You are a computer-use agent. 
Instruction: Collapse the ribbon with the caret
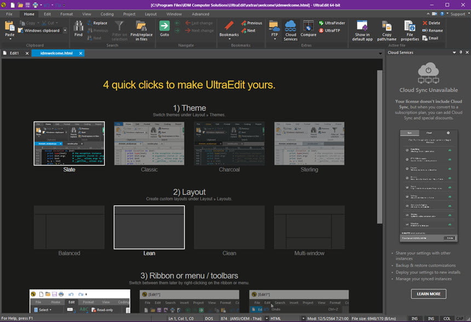(x=428, y=14)
